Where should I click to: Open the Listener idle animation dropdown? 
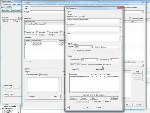(x=119, y=47)
